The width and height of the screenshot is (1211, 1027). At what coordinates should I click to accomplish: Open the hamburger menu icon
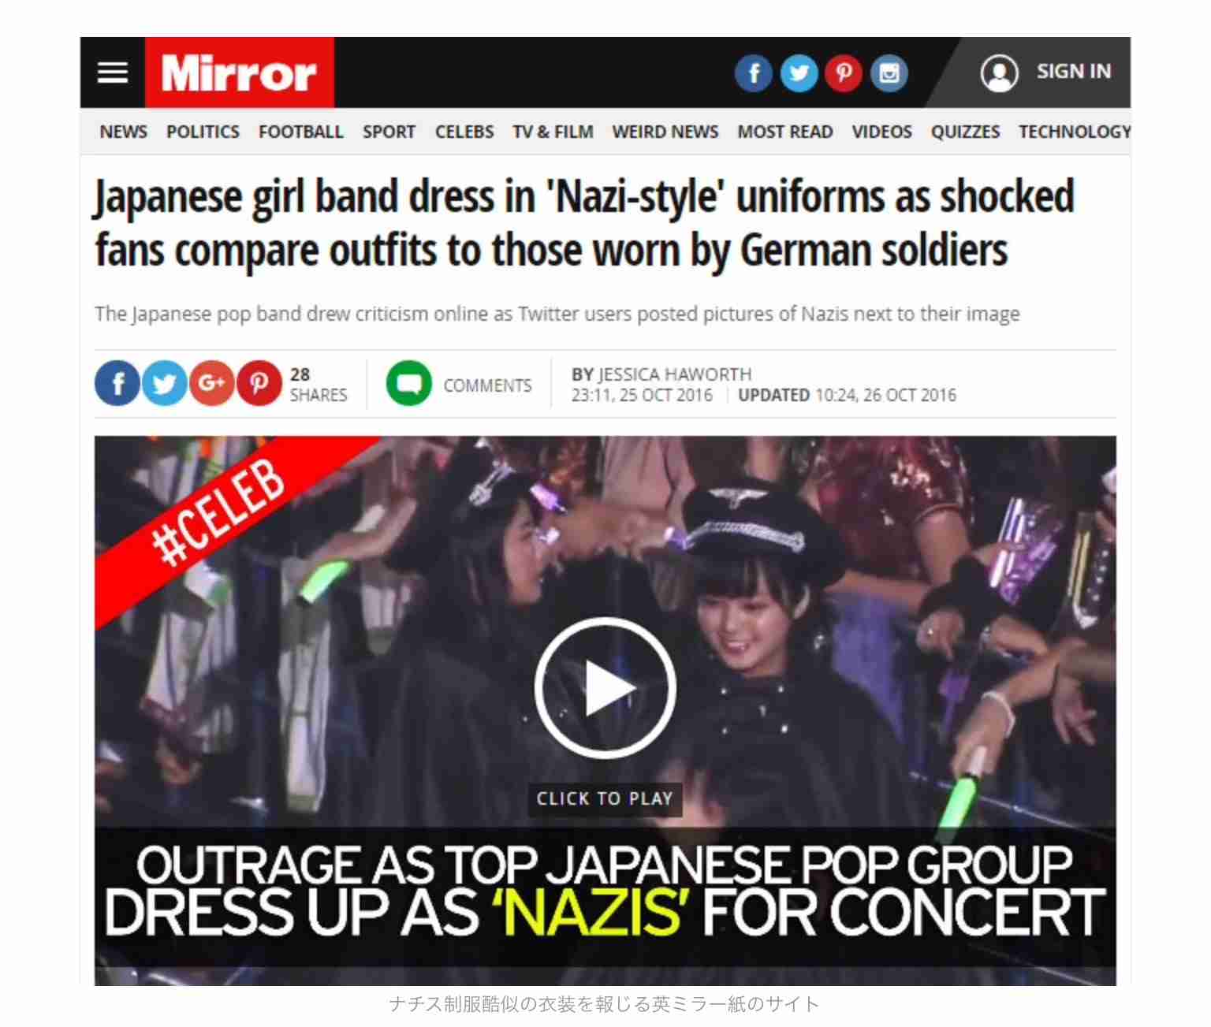tap(113, 73)
